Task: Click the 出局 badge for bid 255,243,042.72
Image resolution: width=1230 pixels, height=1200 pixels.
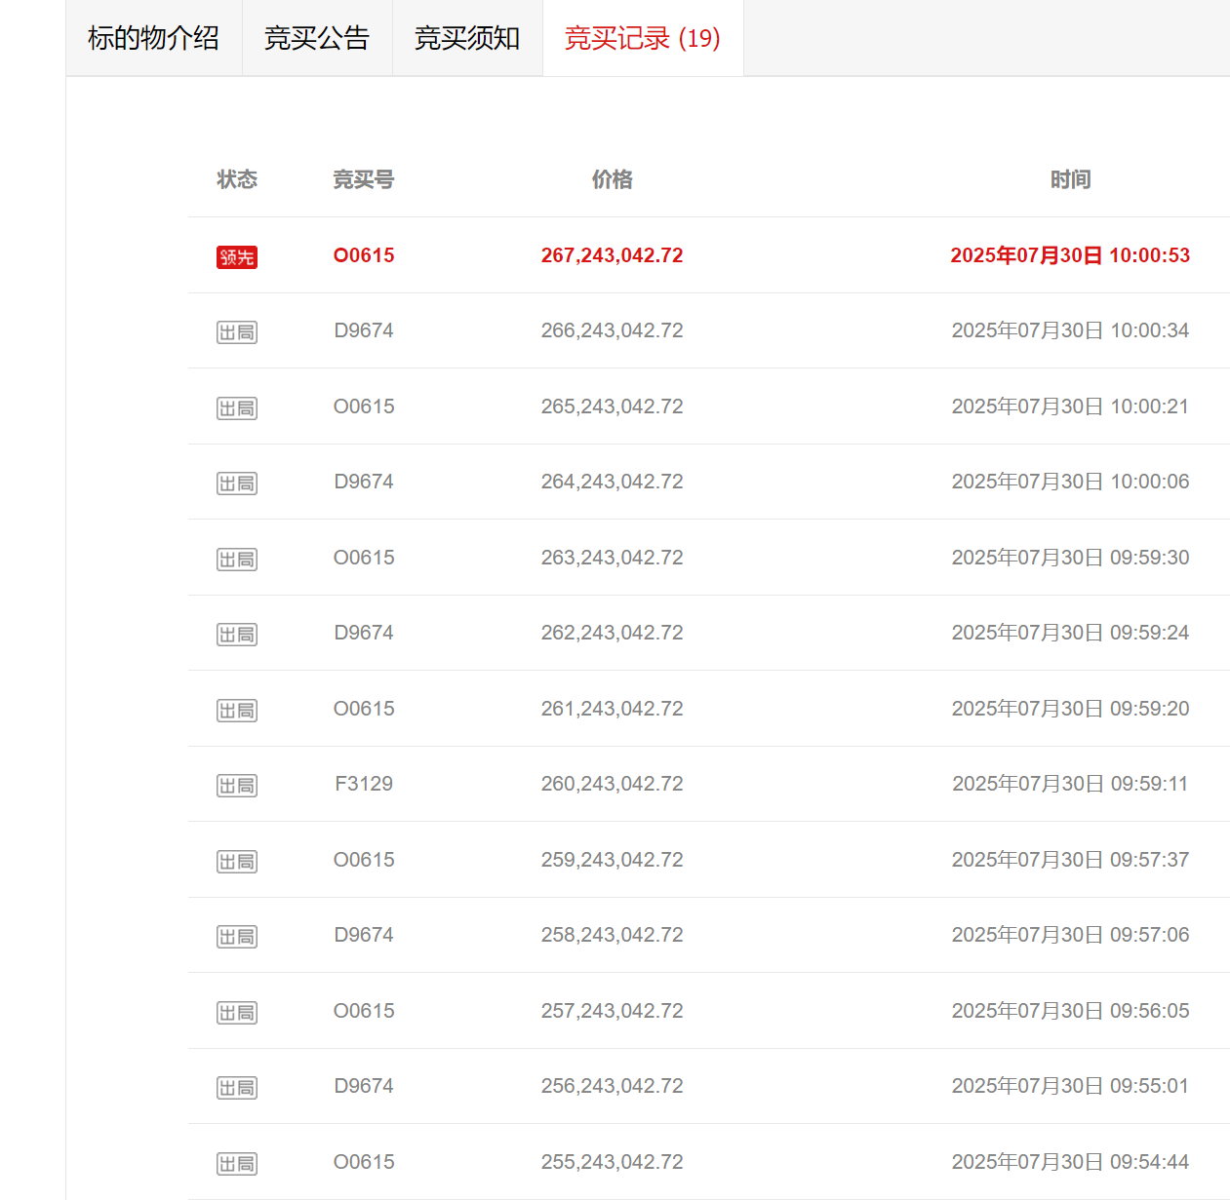Action: pos(237,1164)
